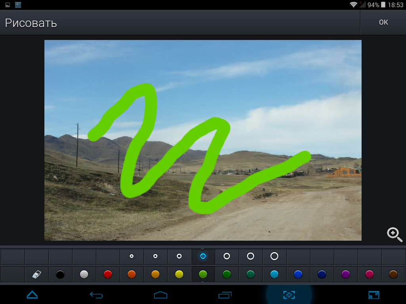This screenshot has width=406, height=304.
Task: Choose the dark orange color swatch
Action: coord(132,274)
